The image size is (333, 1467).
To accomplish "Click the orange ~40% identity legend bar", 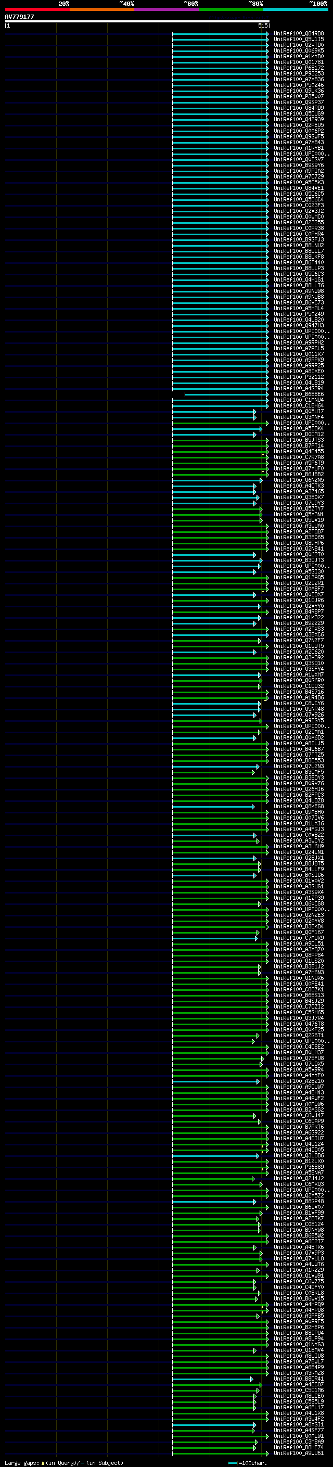I will [x=102, y=9].
